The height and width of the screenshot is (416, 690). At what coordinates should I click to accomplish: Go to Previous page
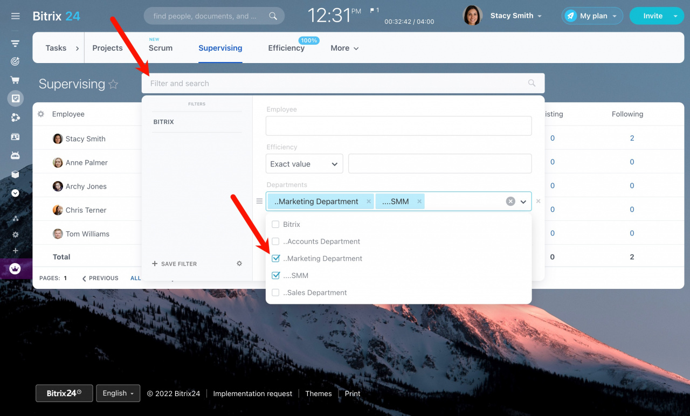(x=100, y=278)
